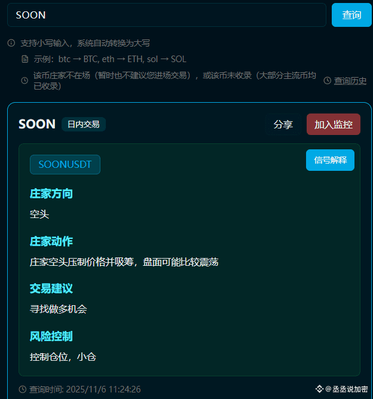
Task: Click the blue 查询 search button
Action: coord(351,15)
